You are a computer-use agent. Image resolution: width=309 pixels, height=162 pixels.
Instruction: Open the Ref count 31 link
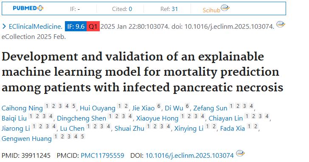(174, 9)
